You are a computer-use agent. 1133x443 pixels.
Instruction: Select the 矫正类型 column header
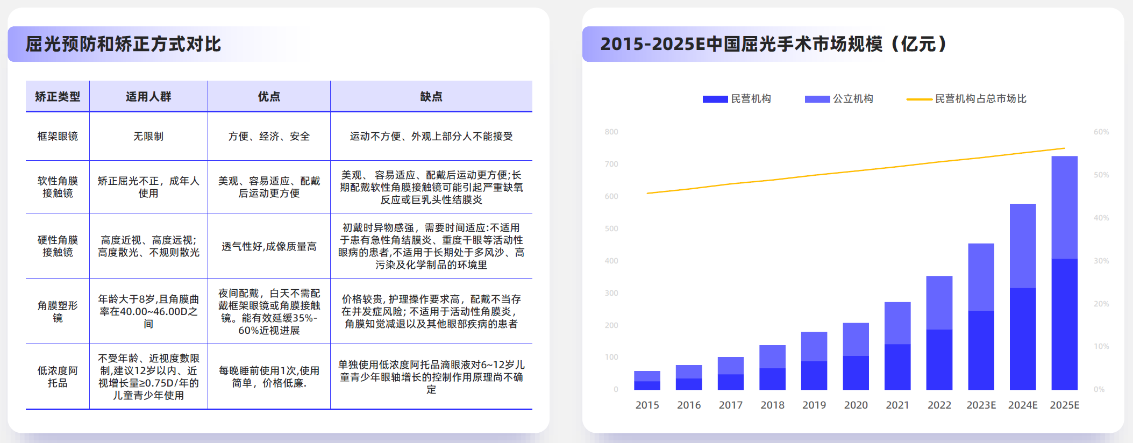click(58, 97)
